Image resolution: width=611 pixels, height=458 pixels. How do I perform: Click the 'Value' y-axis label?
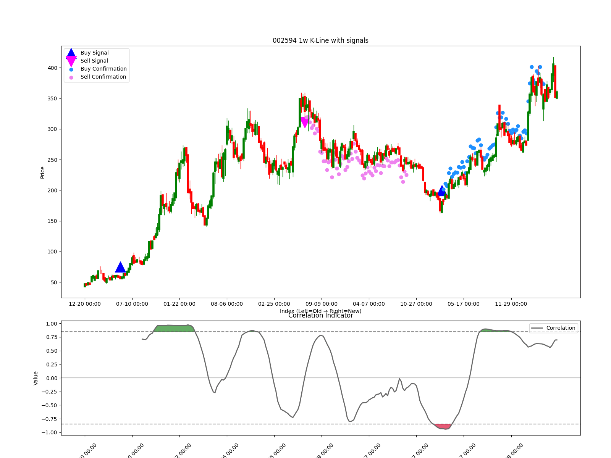36,378
